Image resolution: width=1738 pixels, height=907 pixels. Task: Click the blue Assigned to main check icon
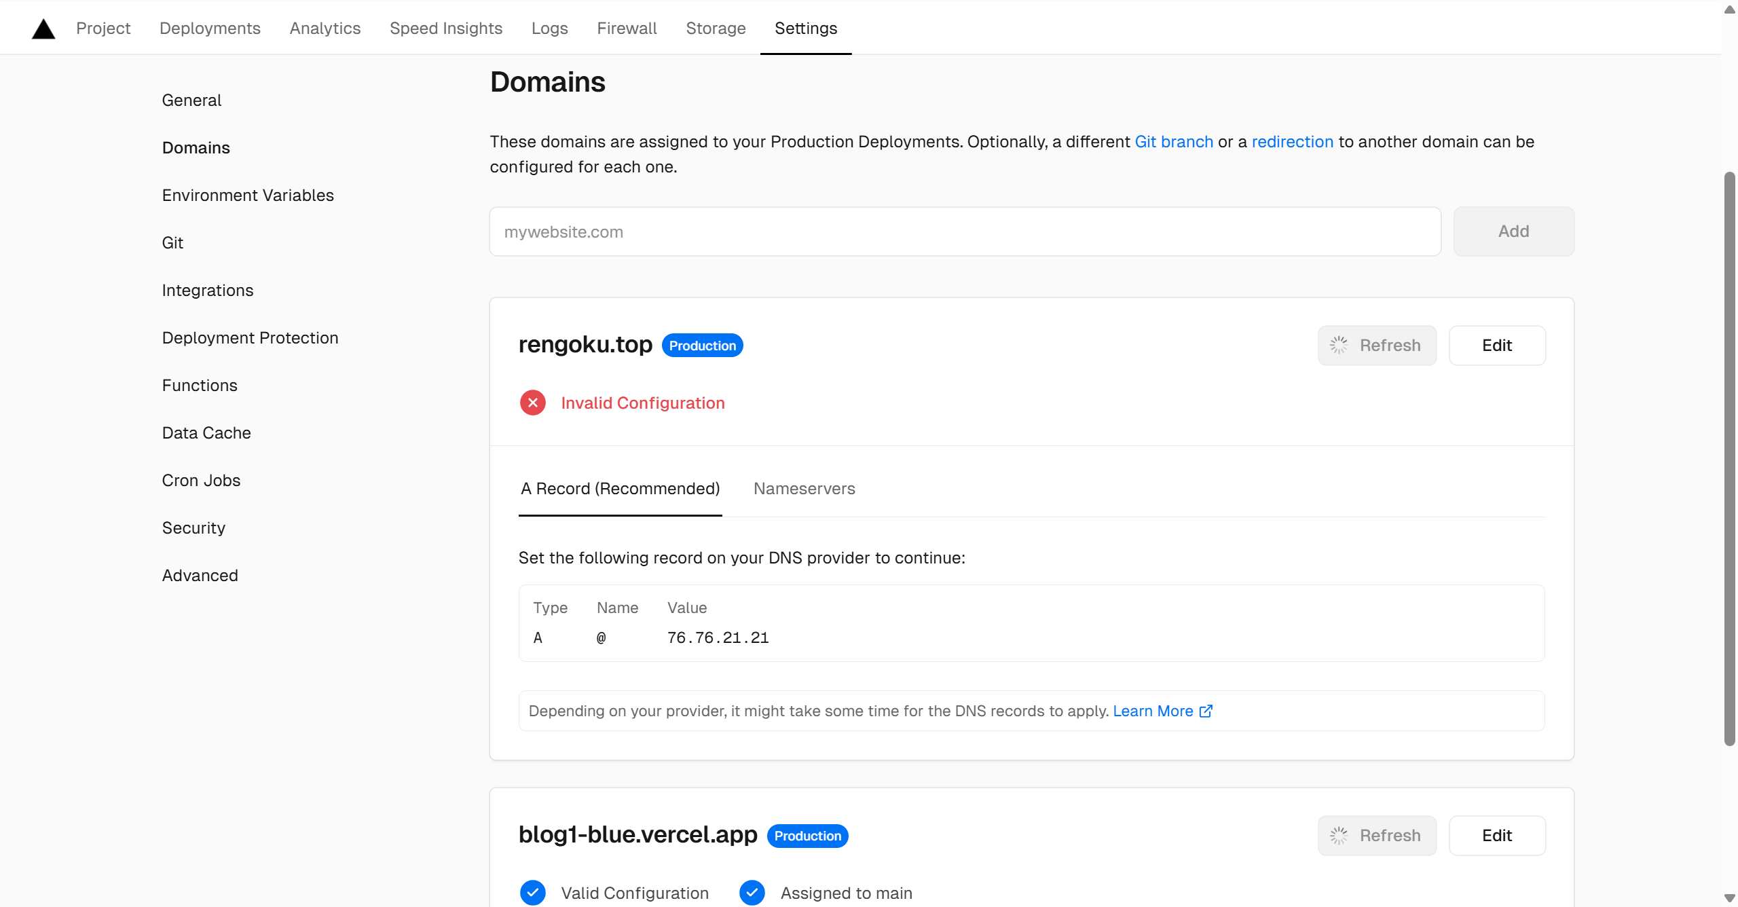tap(752, 893)
